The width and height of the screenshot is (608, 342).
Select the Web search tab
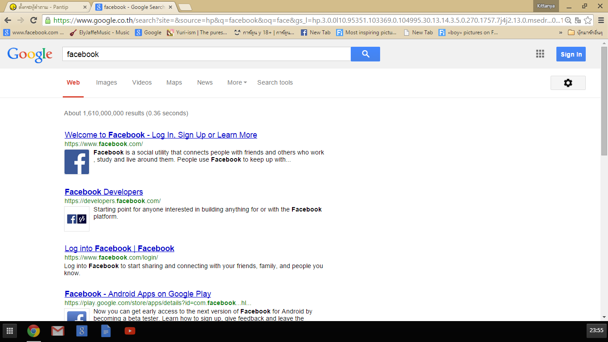(x=73, y=82)
